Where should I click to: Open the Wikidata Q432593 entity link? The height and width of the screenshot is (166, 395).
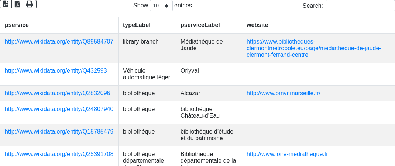(56, 71)
